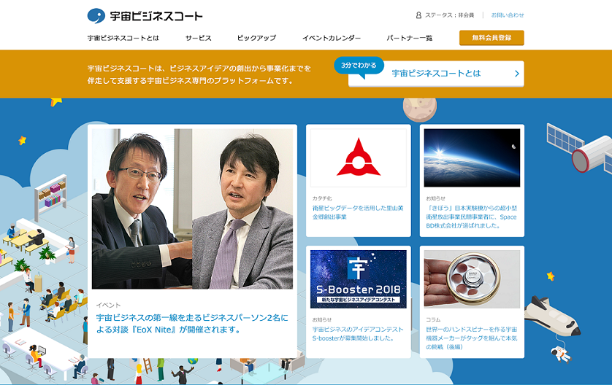
Task: Click お知らせ label above the きぼう article
Action: [435, 198]
